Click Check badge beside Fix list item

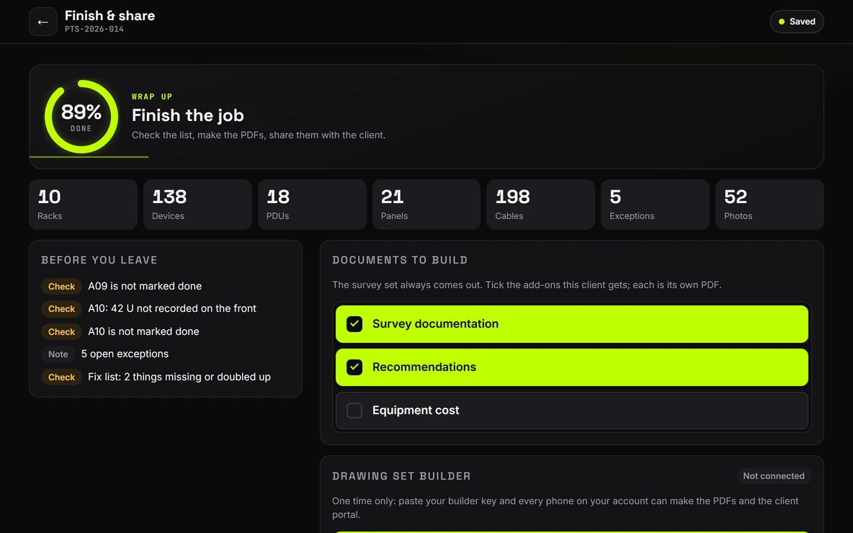[x=61, y=377]
